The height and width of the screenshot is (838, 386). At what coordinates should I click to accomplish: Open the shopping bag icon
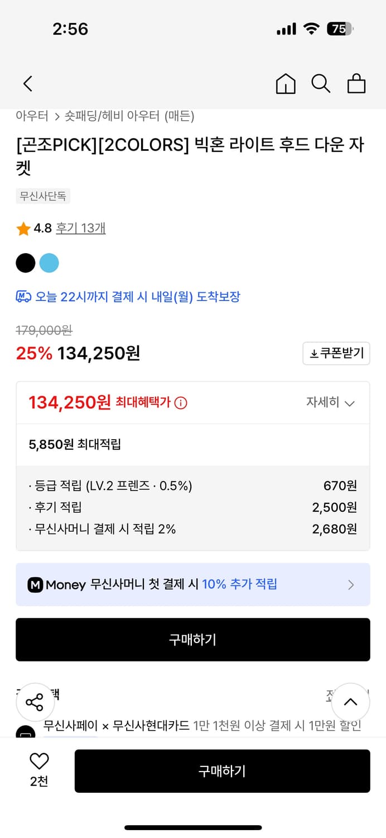pos(356,84)
